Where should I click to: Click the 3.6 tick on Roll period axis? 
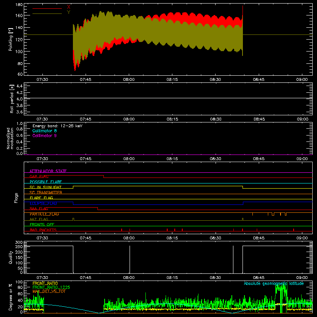click(x=19, y=112)
